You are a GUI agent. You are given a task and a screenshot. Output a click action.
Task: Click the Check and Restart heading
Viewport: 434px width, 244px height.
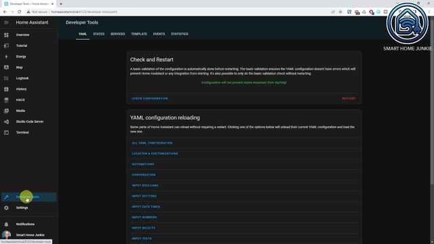152,60
